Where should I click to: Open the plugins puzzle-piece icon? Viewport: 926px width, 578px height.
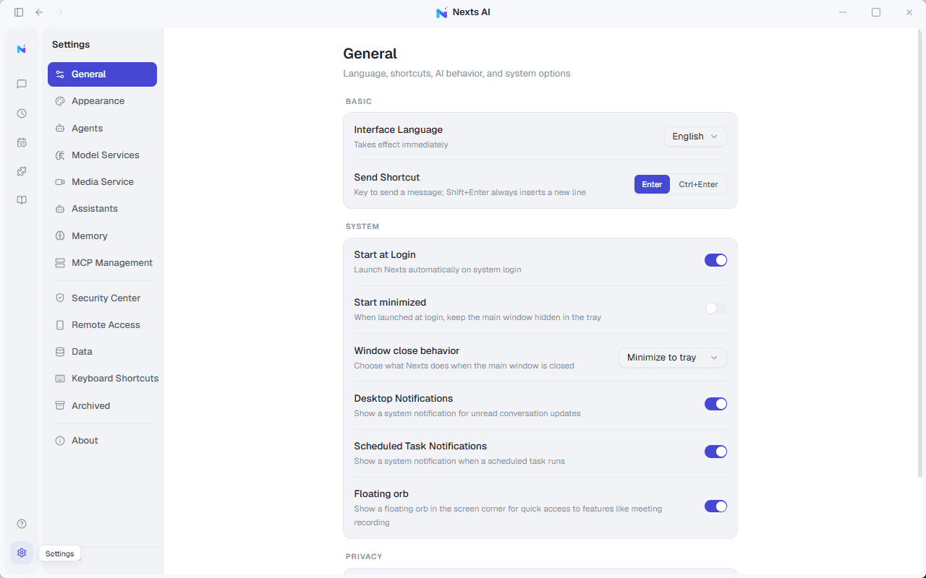click(x=22, y=171)
